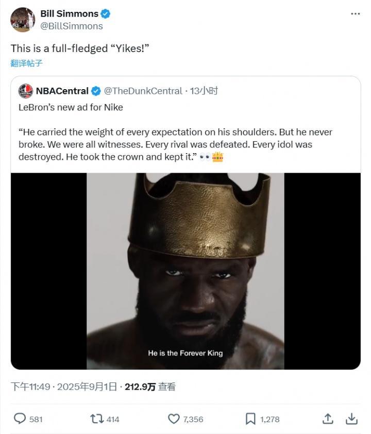Click the download arrow icon
Image resolution: width=371 pixels, height=434 pixels.
[351, 419]
